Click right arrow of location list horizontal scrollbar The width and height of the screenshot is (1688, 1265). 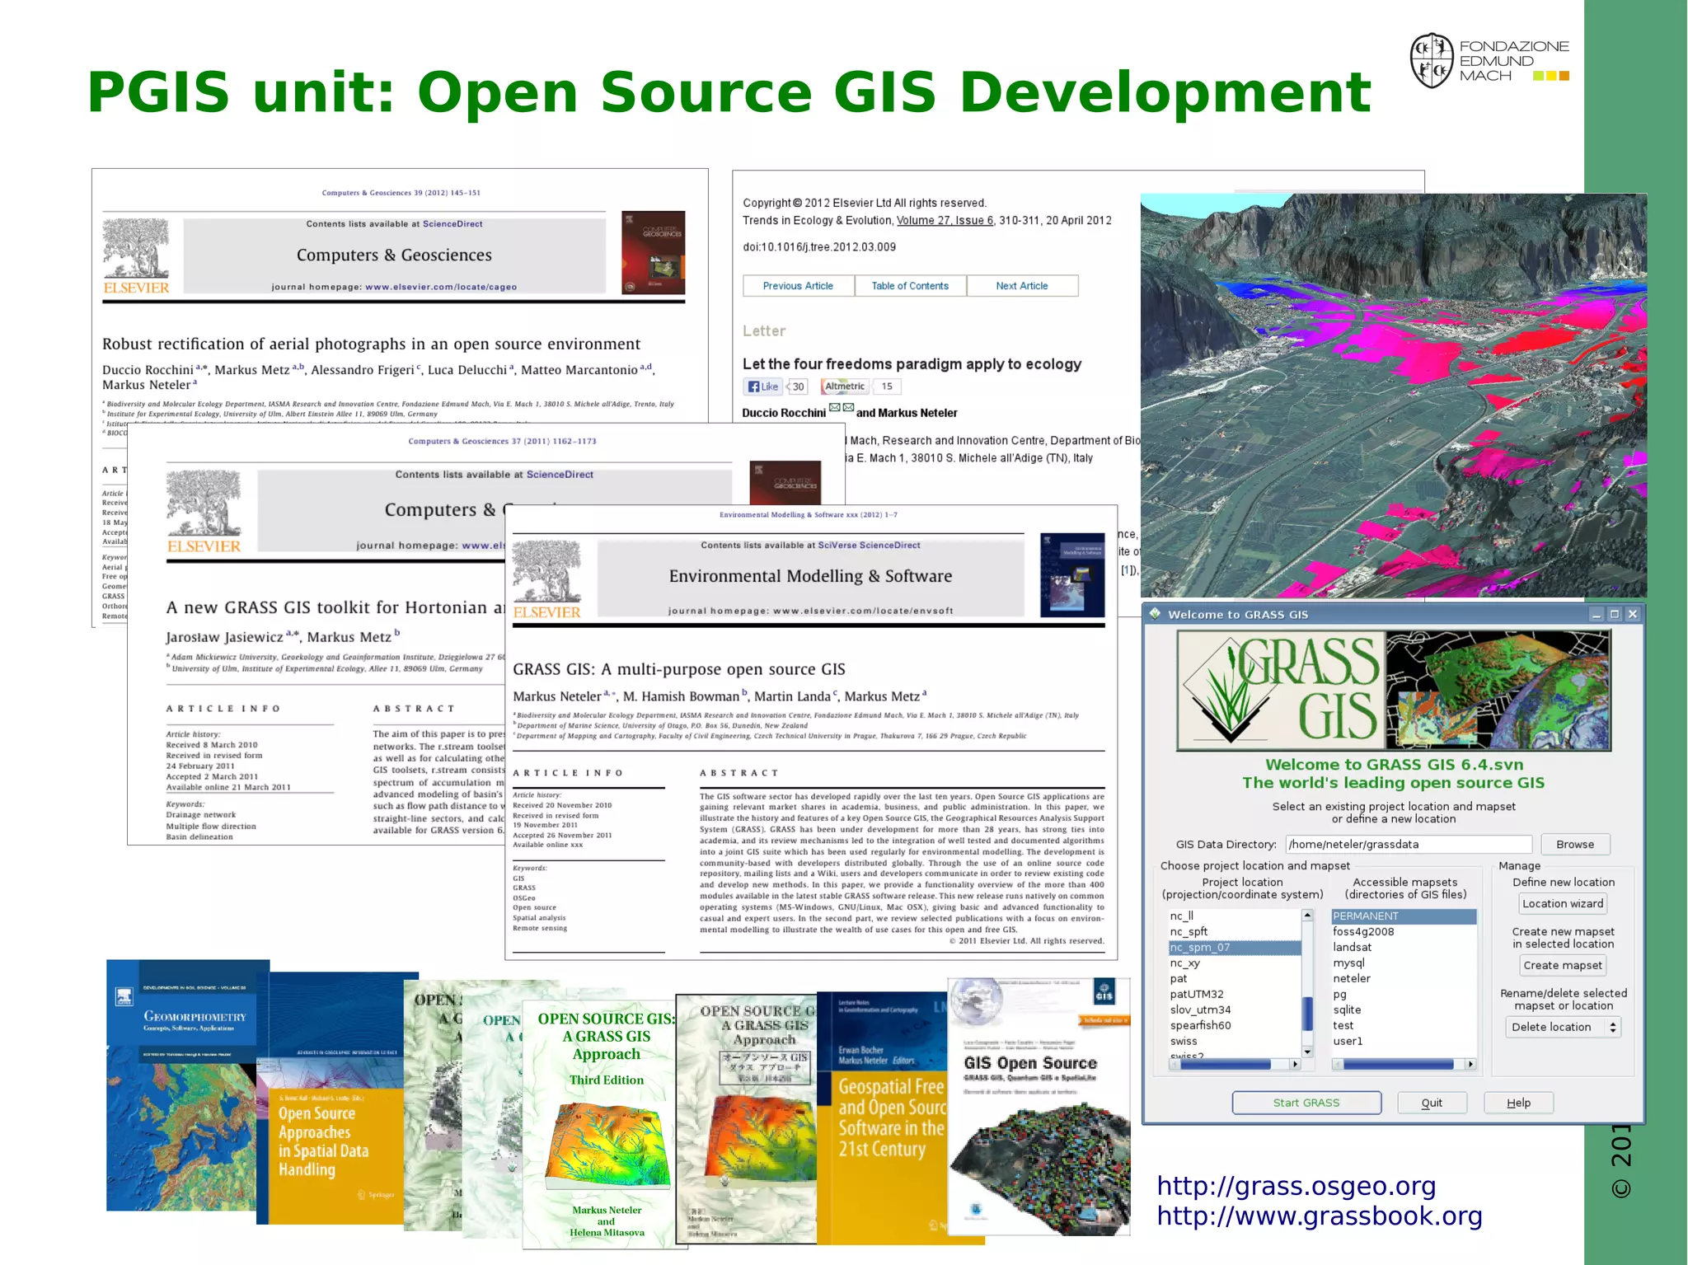click(x=1296, y=1065)
